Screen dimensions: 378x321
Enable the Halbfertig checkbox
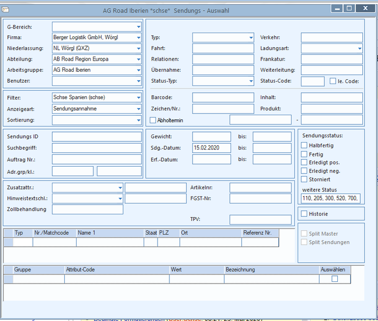click(304, 145)
